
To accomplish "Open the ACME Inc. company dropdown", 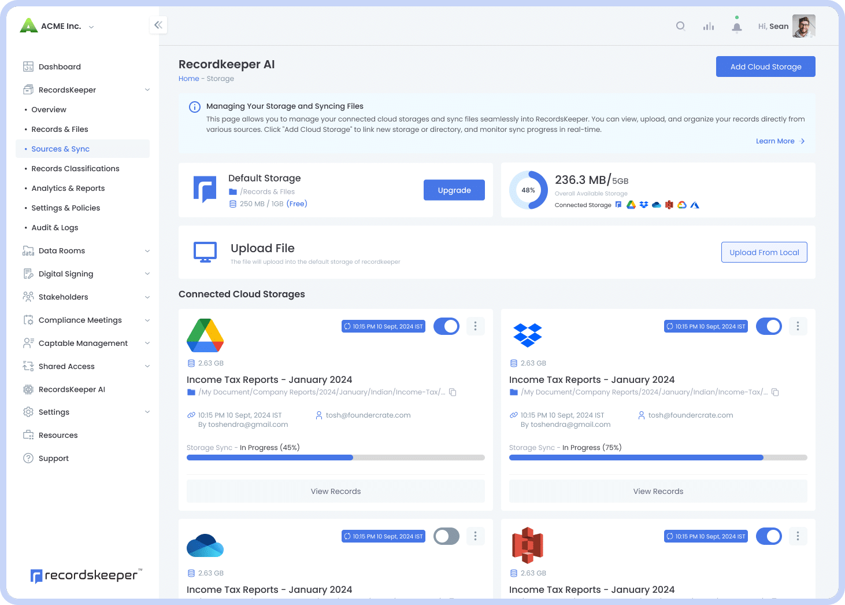I will (x=91, y=27).
